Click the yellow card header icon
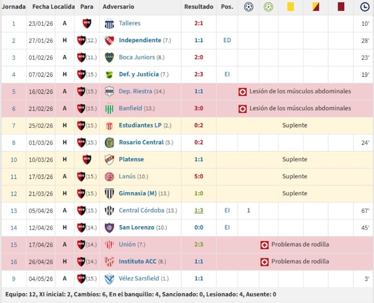The height and width of the screenshot is (303, 374). pyautogui.click(x=290, y=7)
